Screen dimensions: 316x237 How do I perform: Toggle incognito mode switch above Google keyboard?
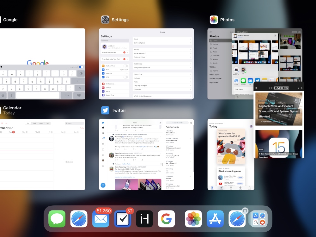point(81,67)
